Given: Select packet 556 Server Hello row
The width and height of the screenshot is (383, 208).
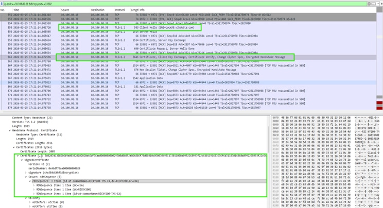Looking at the screenshot, I should 188,32.
